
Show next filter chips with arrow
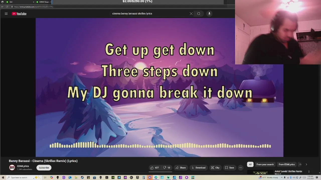coord(306,164)
